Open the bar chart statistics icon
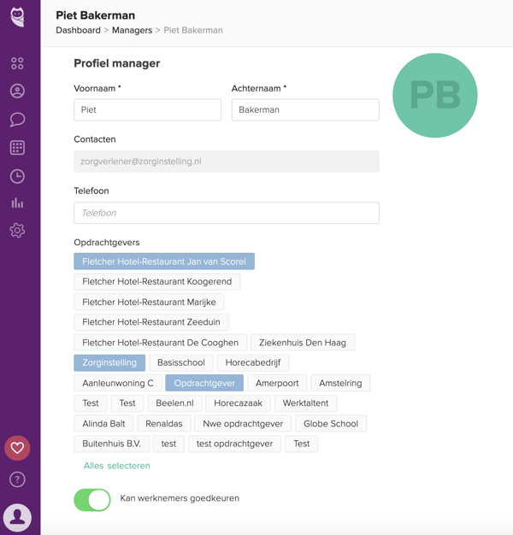 coord(17,203)
